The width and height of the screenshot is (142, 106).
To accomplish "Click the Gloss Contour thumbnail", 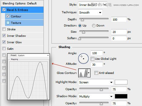I will [83, 73].
